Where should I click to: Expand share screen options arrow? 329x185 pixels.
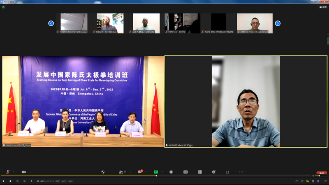162,172
